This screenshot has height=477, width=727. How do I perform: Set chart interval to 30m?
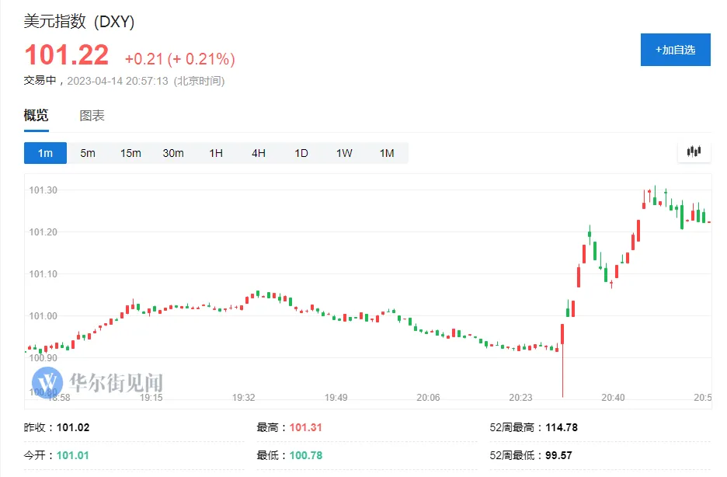click(x=173, y=153)
